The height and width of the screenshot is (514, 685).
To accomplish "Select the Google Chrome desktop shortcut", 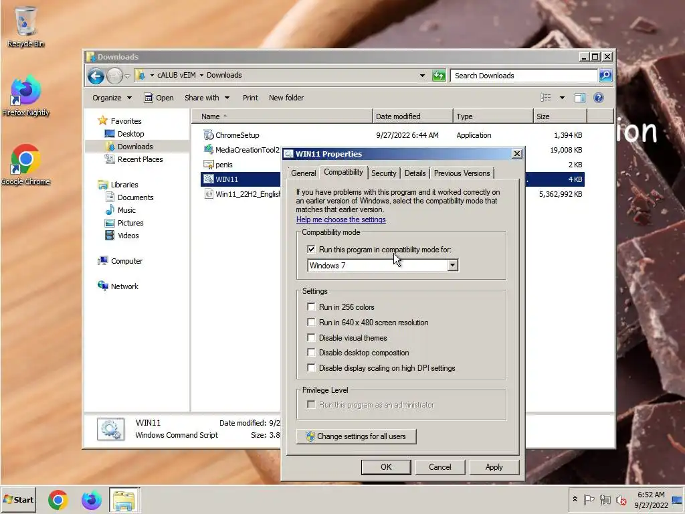I will point(26,165).
